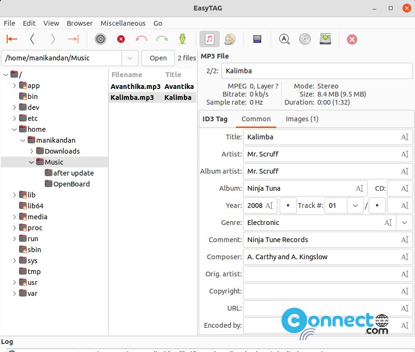Open the Genre dropdown arrow
This screenshot has width=415, height=352.
point(405,223)
